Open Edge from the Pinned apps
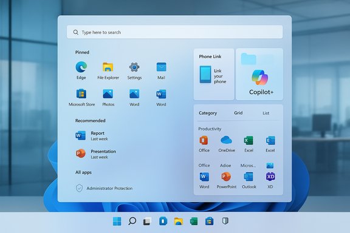Viewport: 350px width, 233px height. 81,67
